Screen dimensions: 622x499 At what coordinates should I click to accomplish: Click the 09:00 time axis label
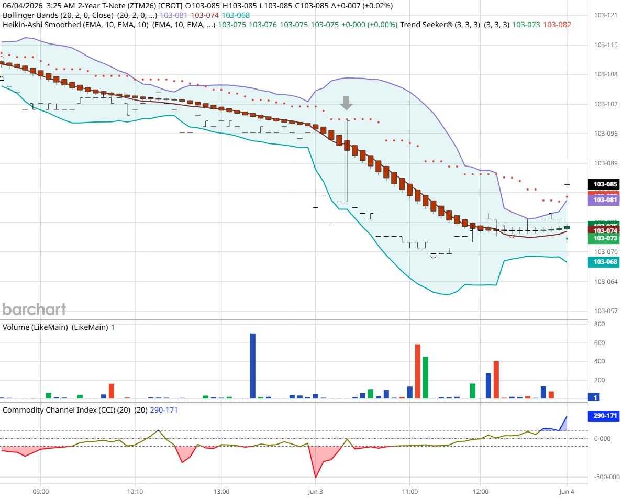tap(41, 492)
